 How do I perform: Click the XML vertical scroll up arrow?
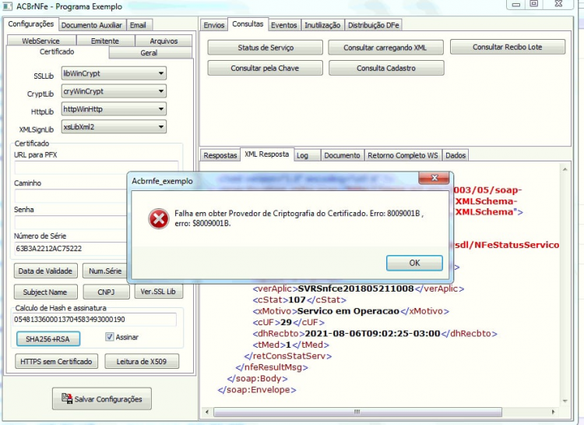pos(565,169)
